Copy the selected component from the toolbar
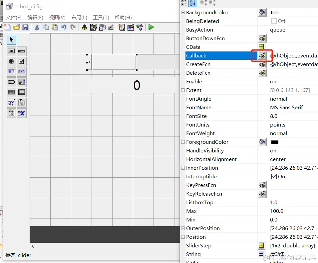The width and height of the screenshot is (318, 263). (46, 27)
